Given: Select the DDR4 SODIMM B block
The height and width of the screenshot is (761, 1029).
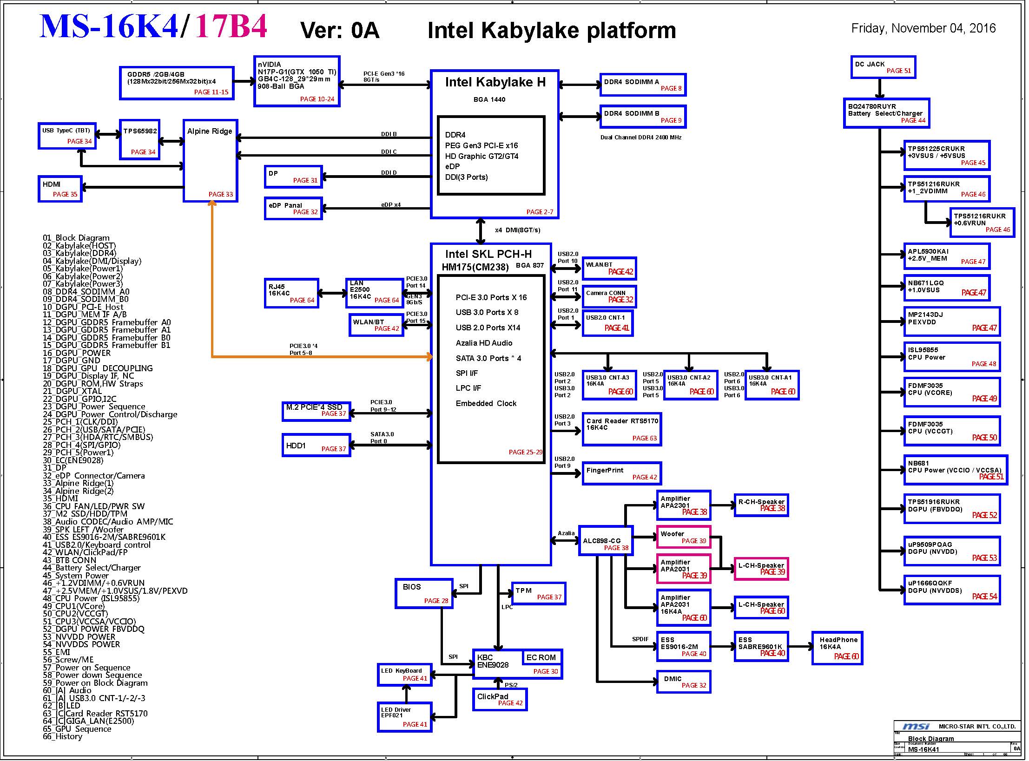Looking at the screenshot, I should click(643, 116).
